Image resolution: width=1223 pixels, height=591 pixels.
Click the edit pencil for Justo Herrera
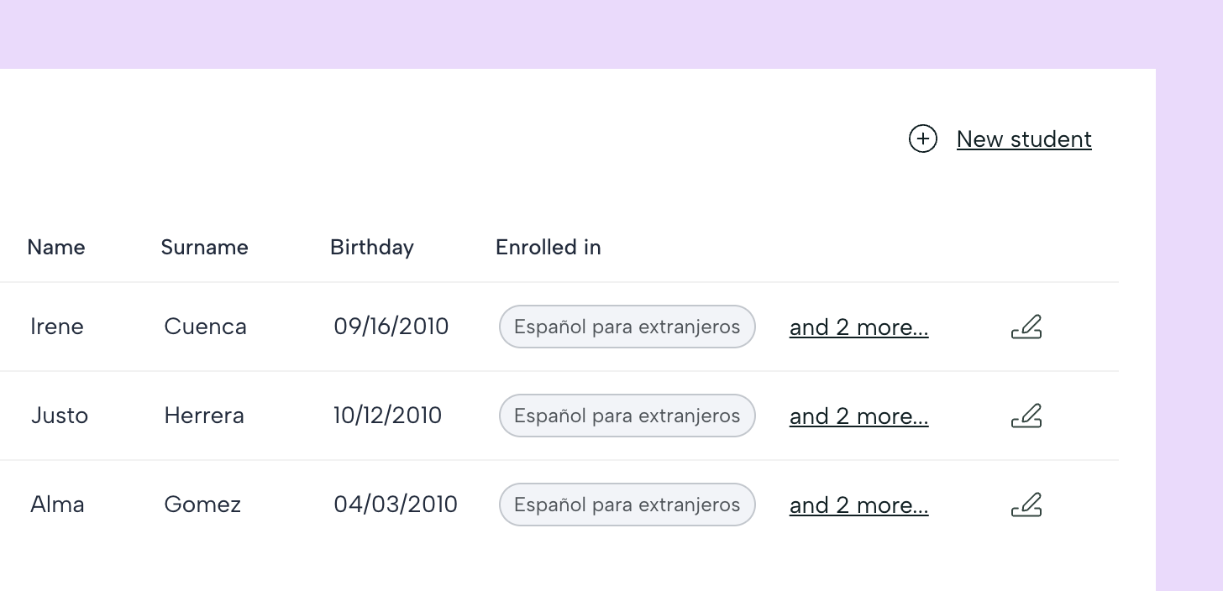click(1026, 416)
